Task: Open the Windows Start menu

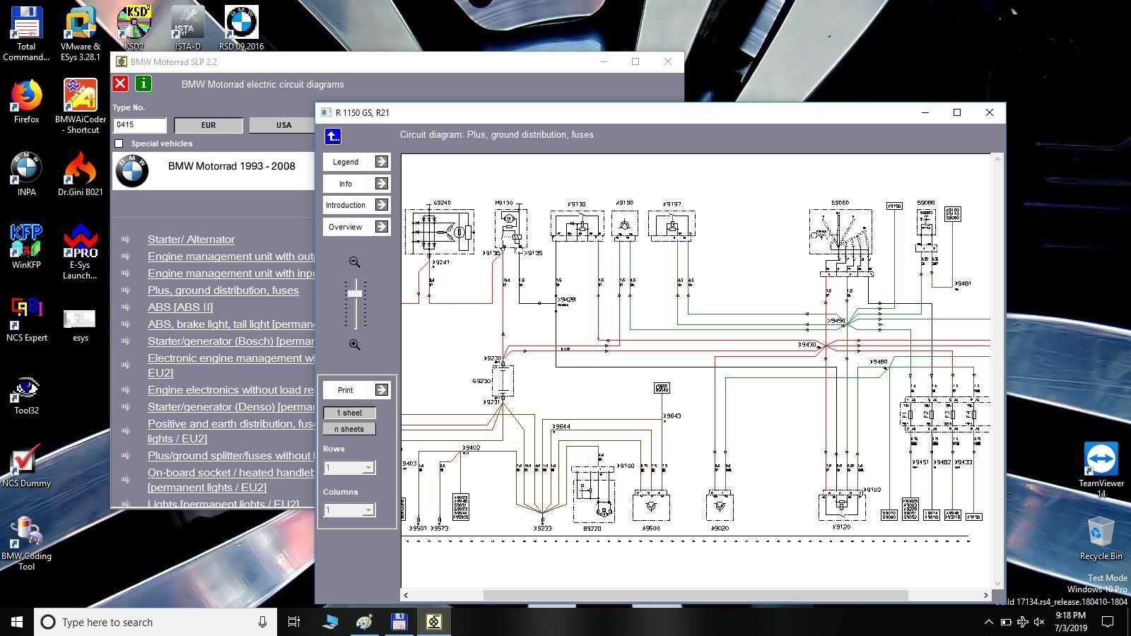Action: coord(17,622)
